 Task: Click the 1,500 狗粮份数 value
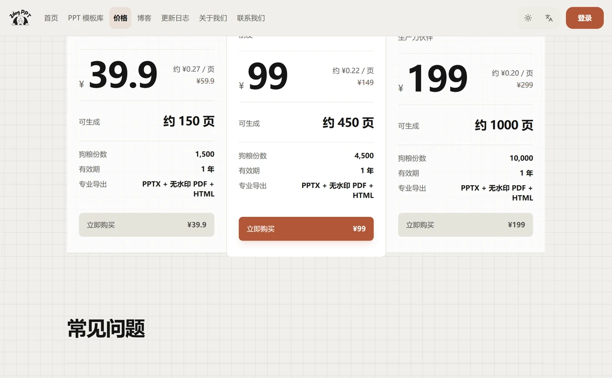(205, 154)
